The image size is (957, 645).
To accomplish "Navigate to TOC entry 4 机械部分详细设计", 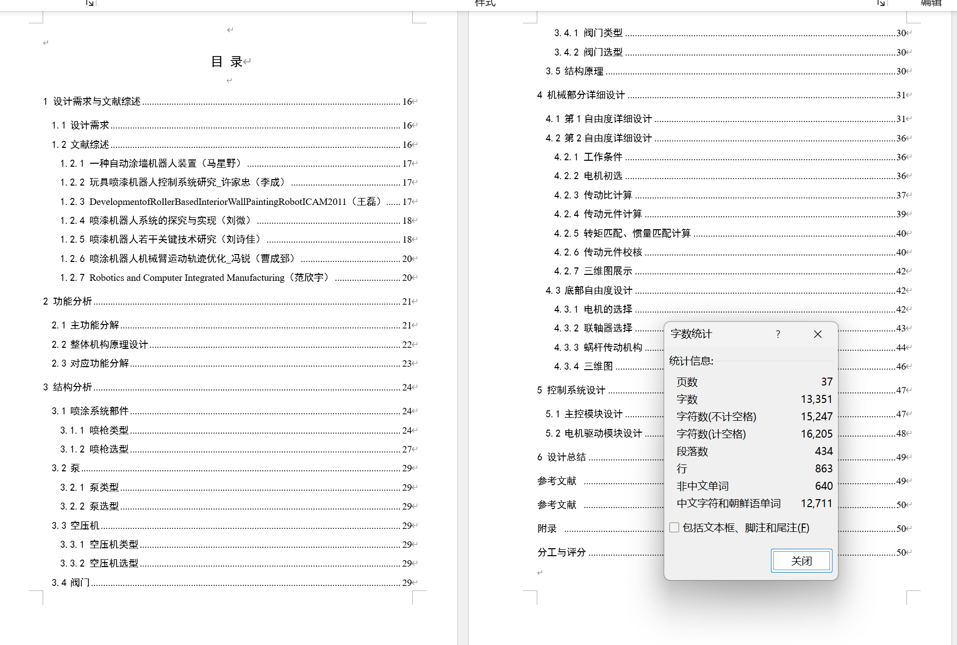I will (585, 95).
